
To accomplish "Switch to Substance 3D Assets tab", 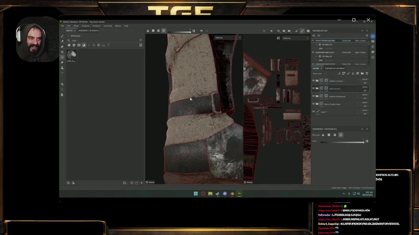I will point(88,30).
